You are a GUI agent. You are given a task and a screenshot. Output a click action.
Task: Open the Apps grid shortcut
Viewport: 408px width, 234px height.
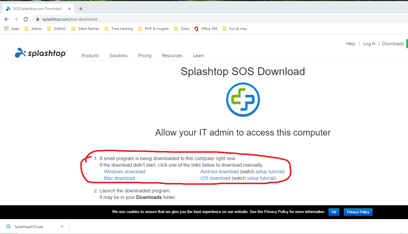tap(12, 29)
